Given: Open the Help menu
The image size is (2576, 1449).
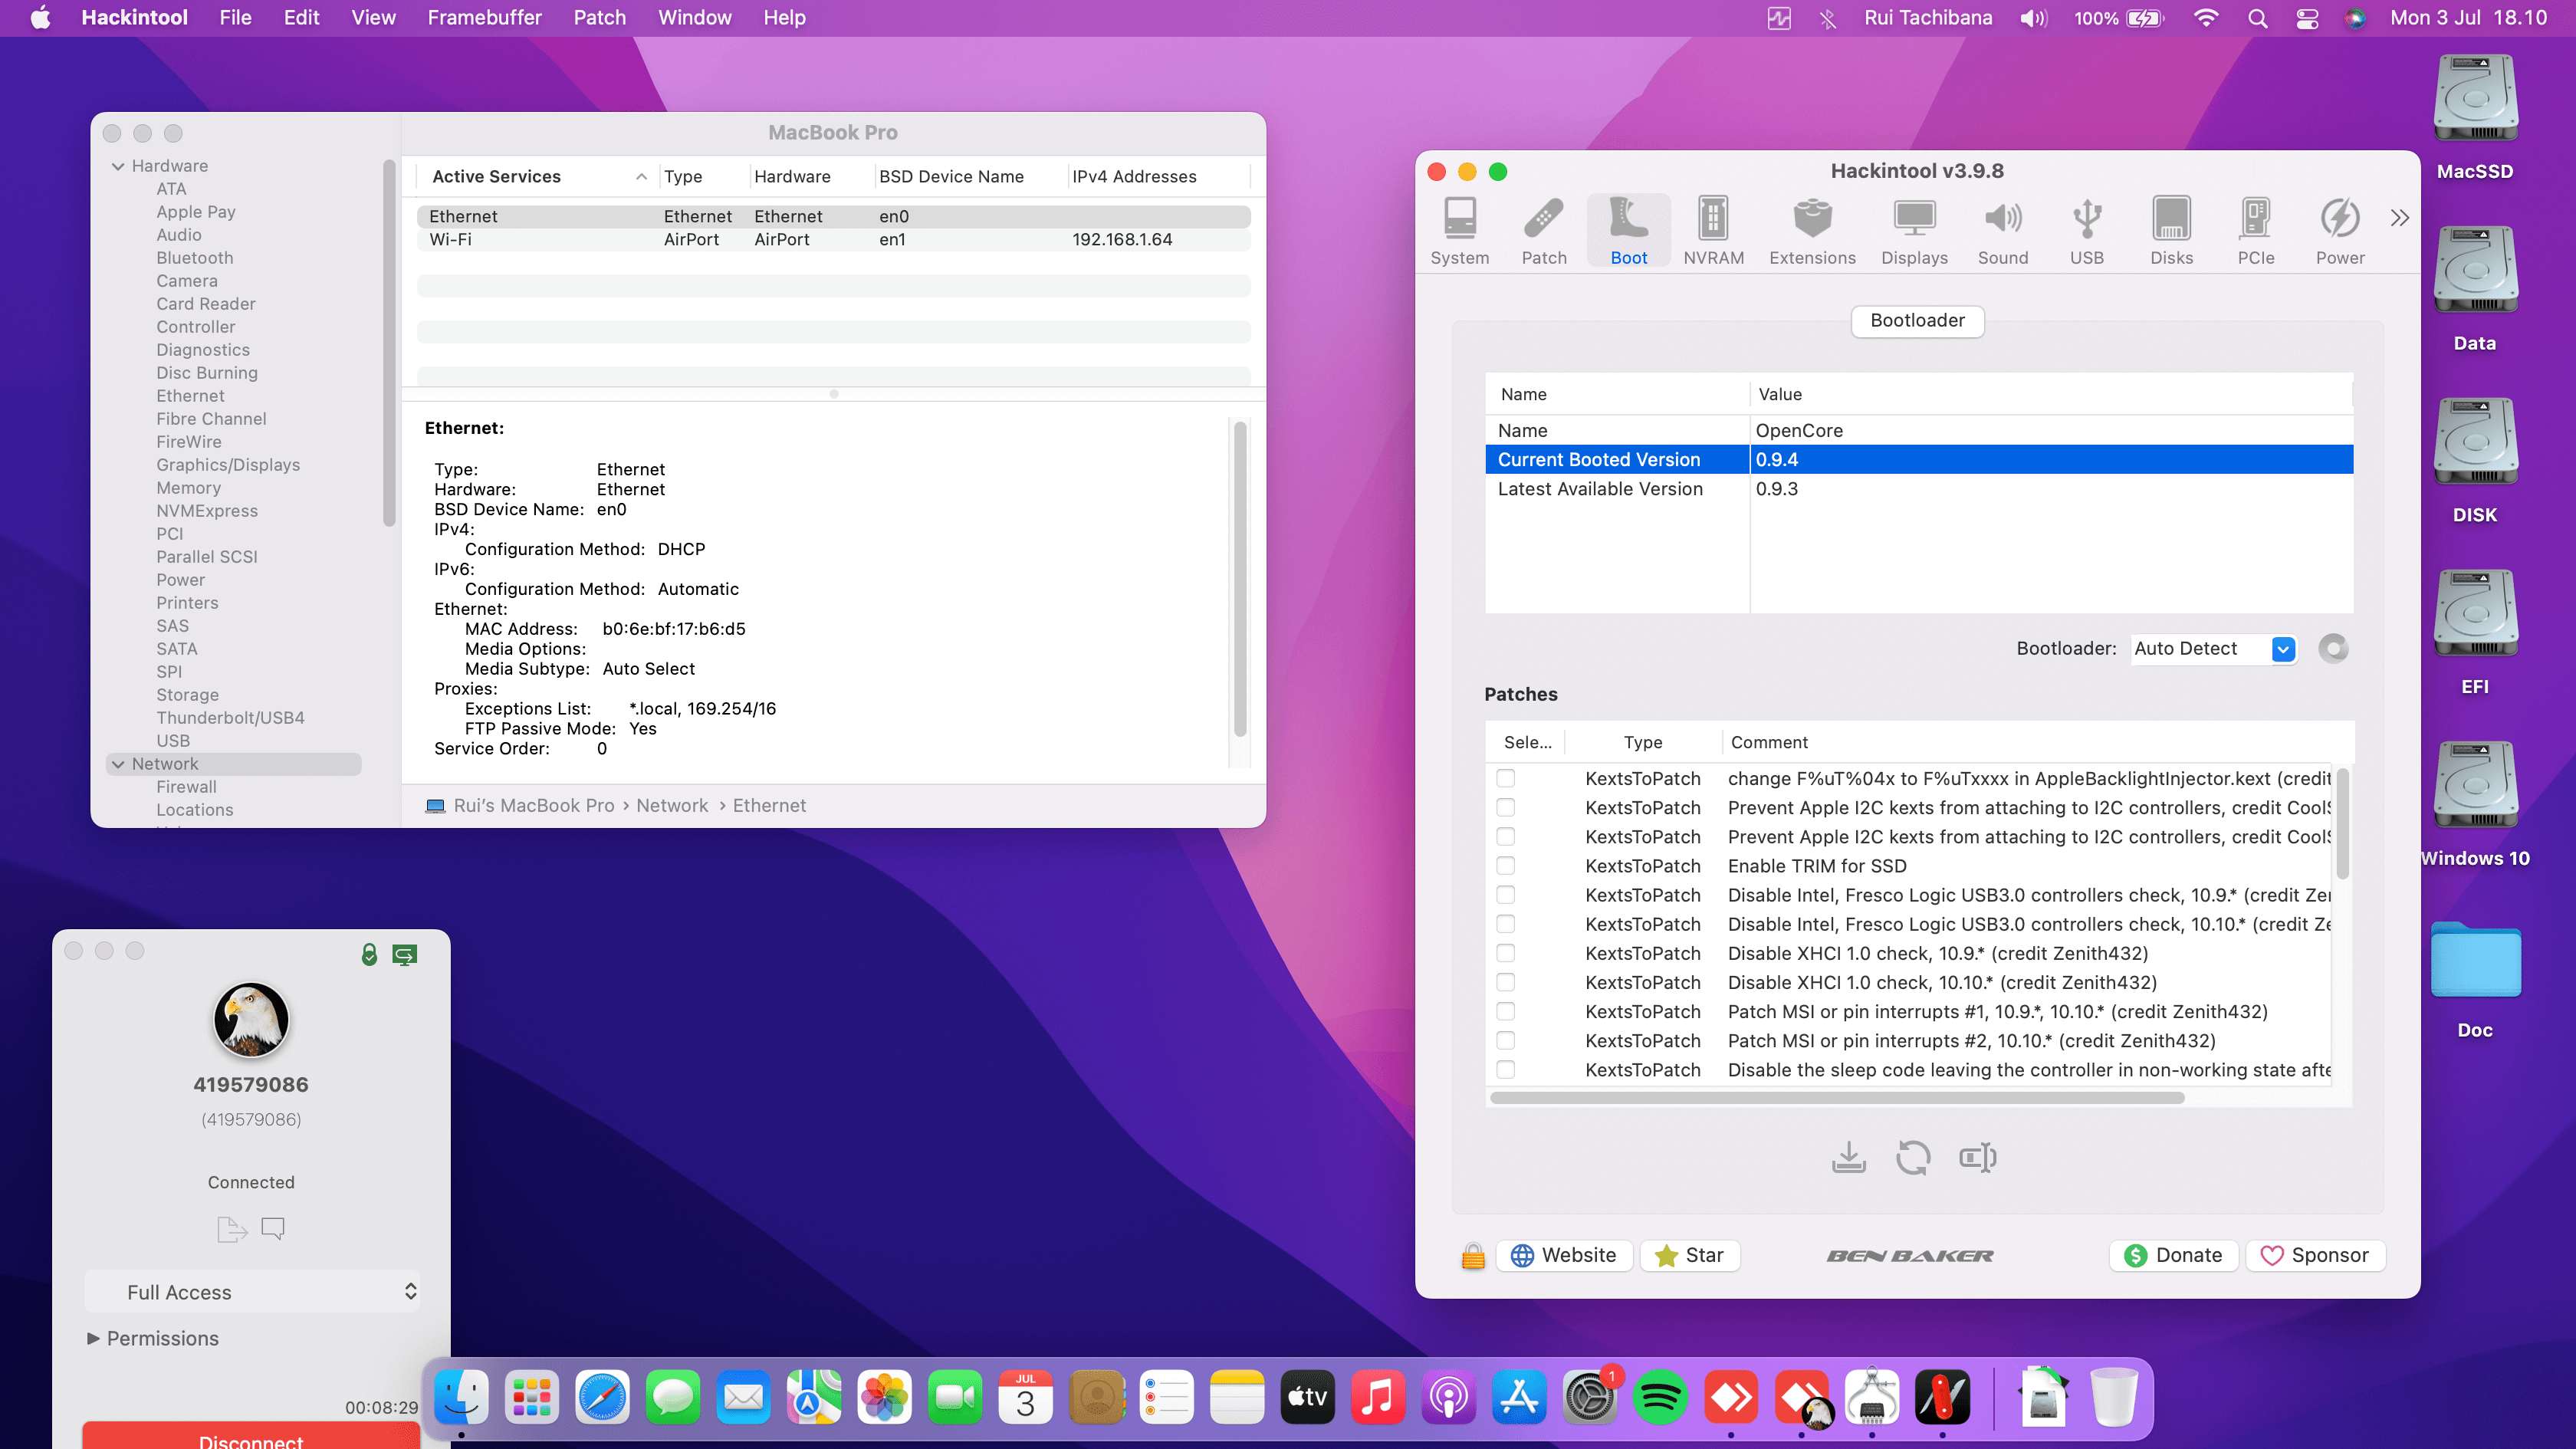Looking at the screenshot, I should pos(784,18).
